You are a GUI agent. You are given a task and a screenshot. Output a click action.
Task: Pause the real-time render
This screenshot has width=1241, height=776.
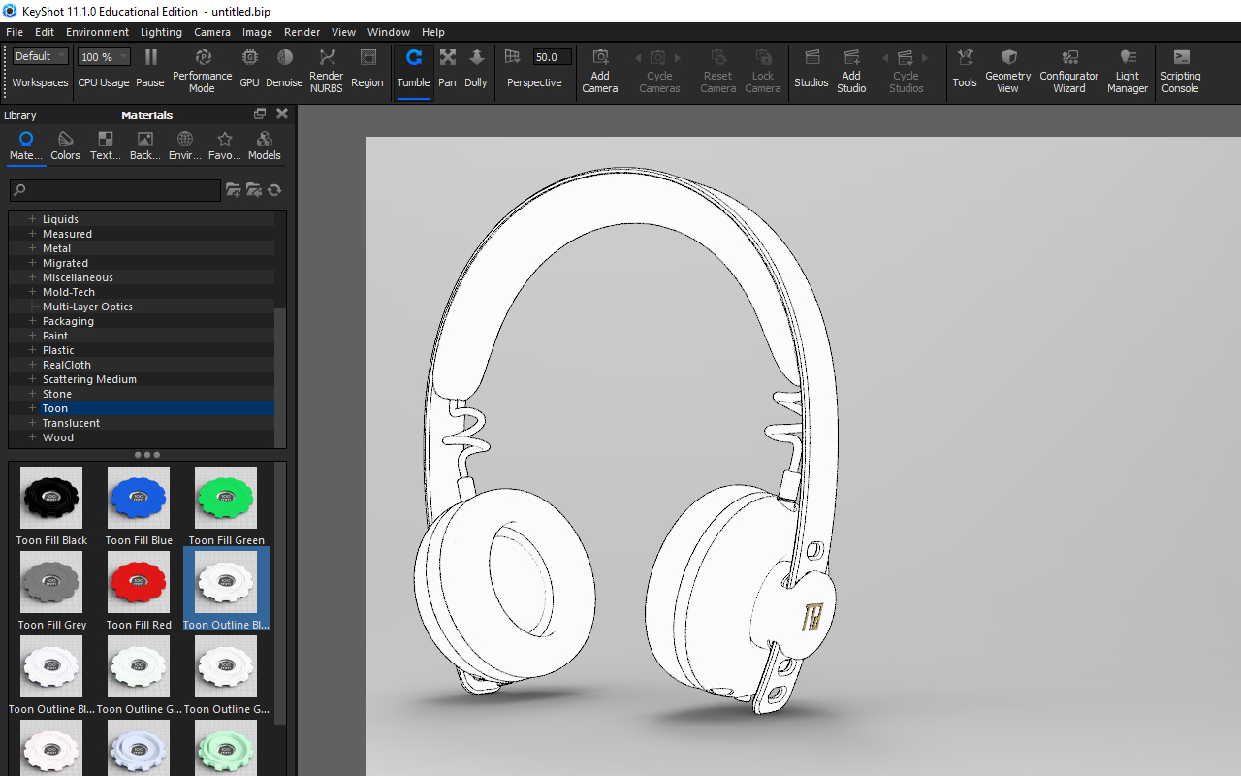(150, 69)
